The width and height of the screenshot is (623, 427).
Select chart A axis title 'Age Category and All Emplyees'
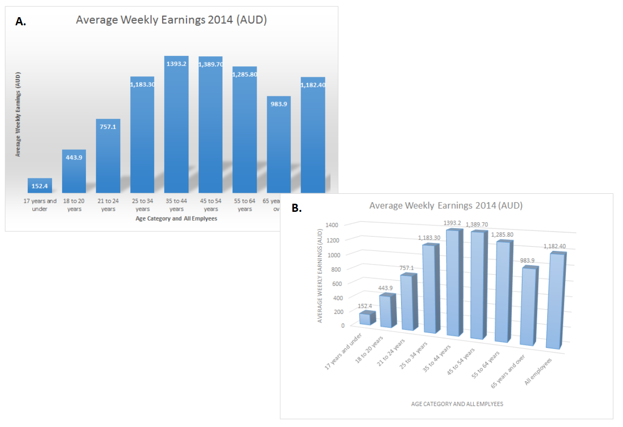click(x=177, y=219)
